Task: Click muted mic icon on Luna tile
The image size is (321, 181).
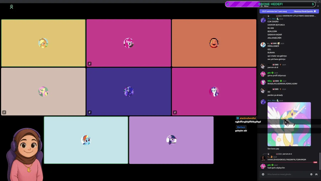Action: click(90, 112)
